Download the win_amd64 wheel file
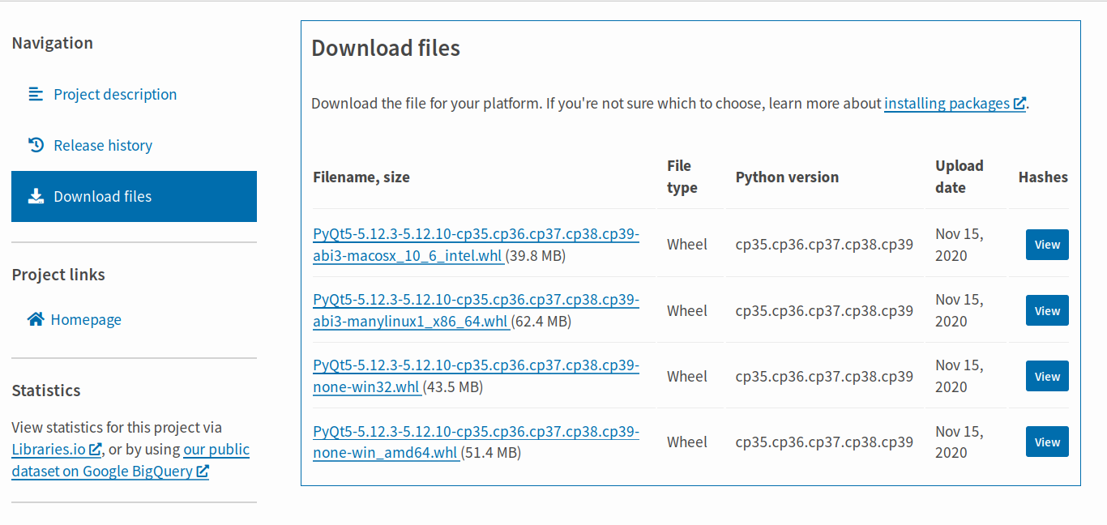 [477, 442]
